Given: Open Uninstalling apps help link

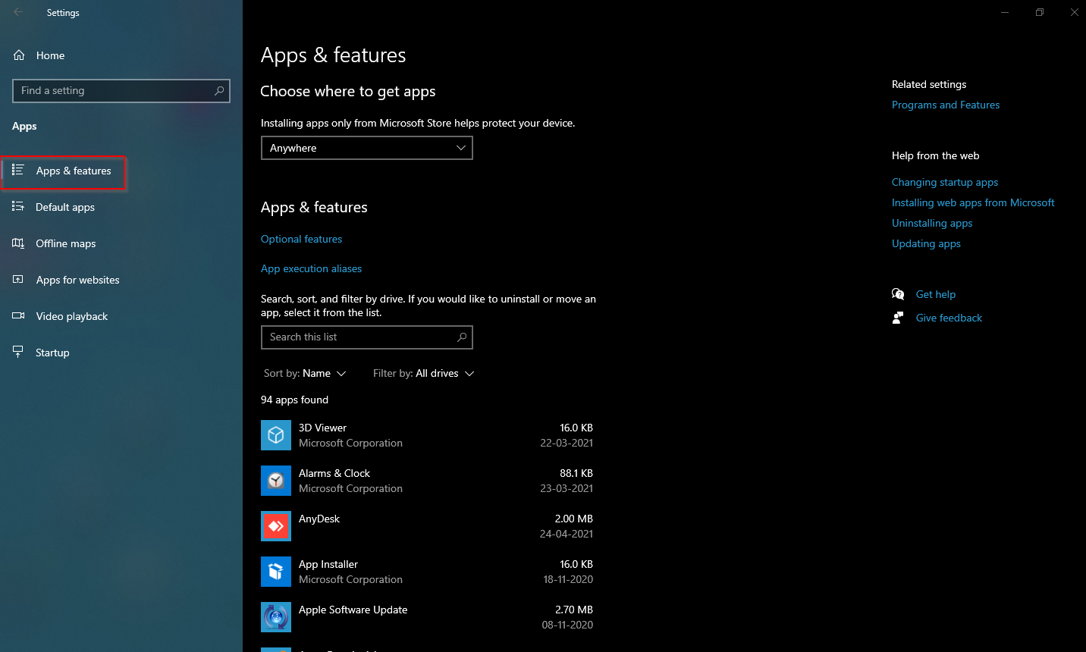Looking at the screenshot, I should pyautogui.click(x=932, y=223).
